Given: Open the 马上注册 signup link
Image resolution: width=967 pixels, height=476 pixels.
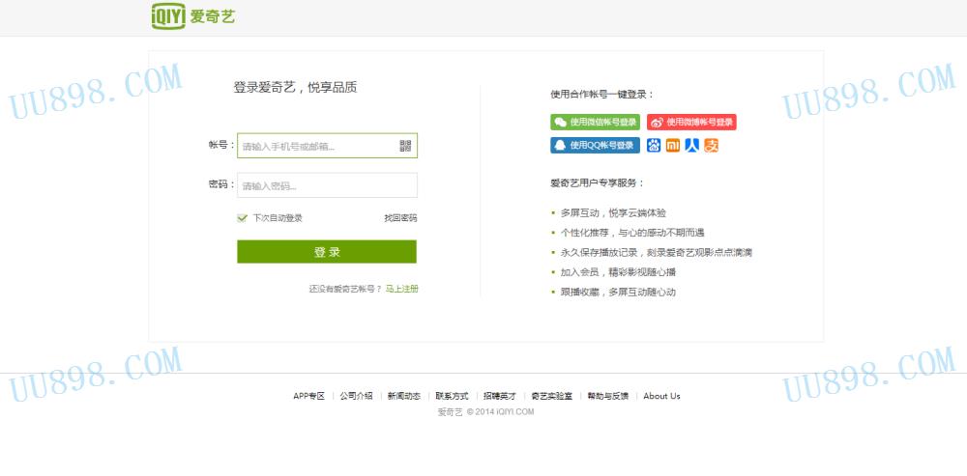Looking at the screenshot, I should [x=401, y=289].
